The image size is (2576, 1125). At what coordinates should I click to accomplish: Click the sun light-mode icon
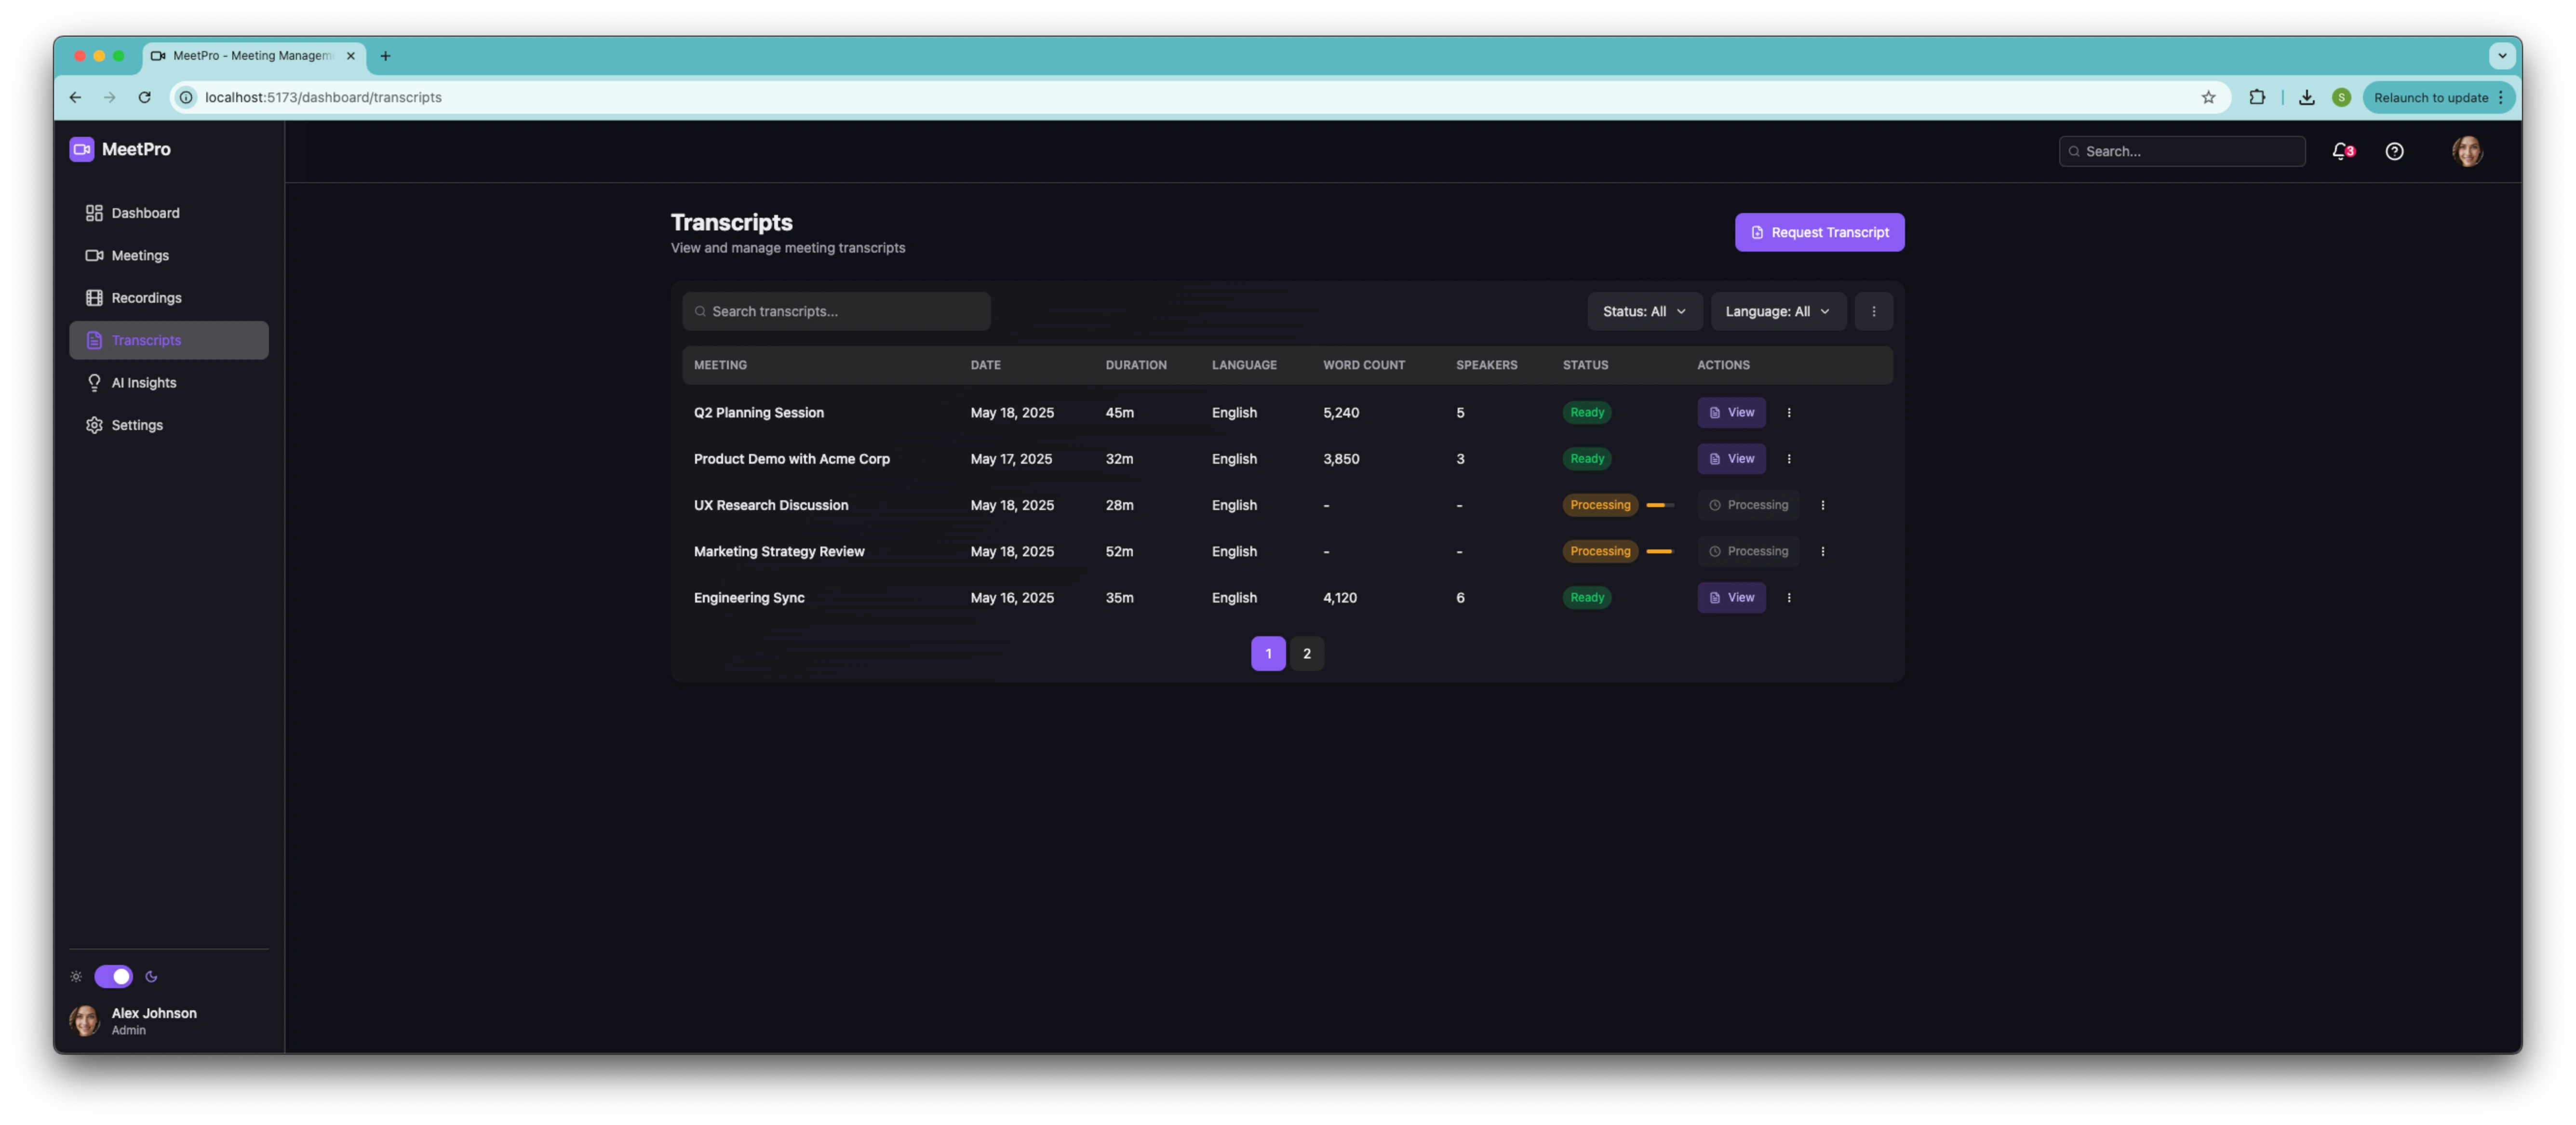tap(76, 976)
